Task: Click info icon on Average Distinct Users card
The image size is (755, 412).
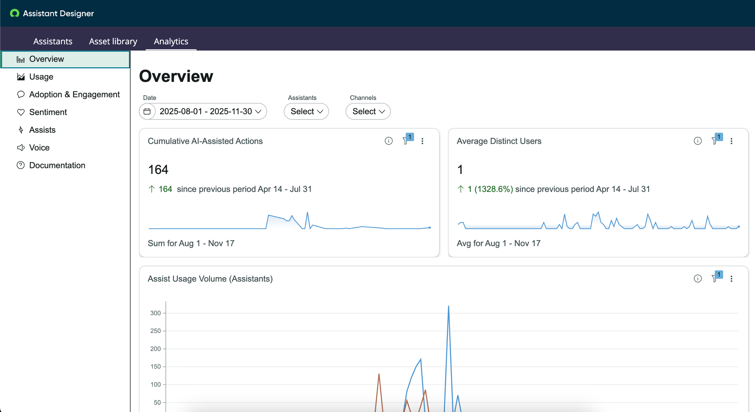Action: click(x=698, y=141)
